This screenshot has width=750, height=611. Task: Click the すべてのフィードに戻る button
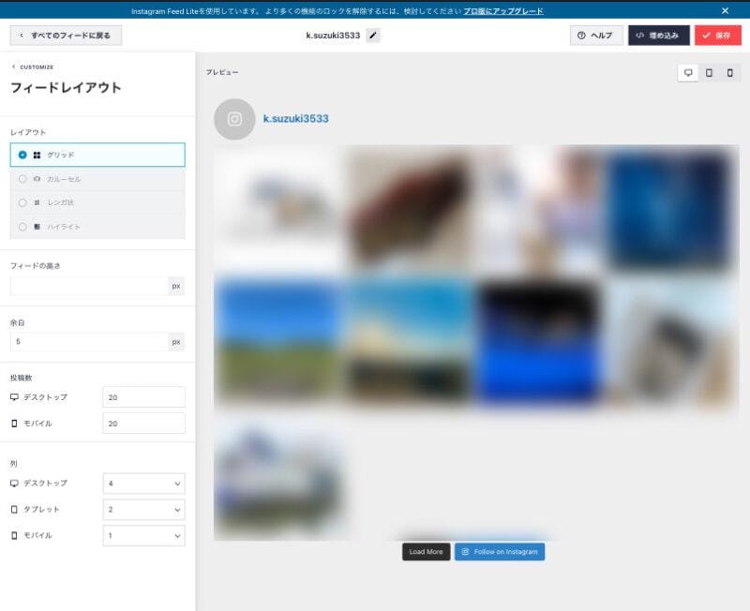point(66,36)
